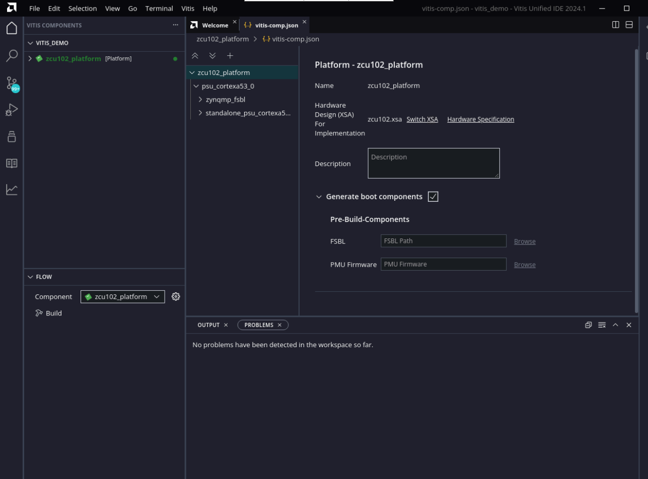Toggle Generate boot components checkbox
The width and height of the screenshot is (648, 479).
coord(433,197)
